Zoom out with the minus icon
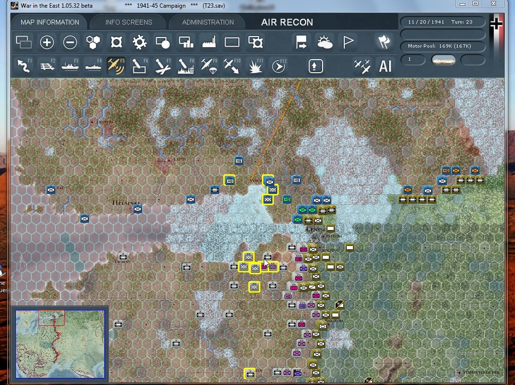The width and height of the screenshot is (515, 385). pos(70,42)
